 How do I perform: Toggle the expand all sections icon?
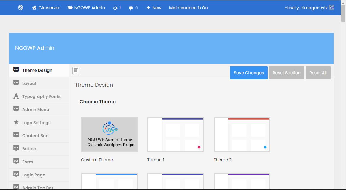76,71
